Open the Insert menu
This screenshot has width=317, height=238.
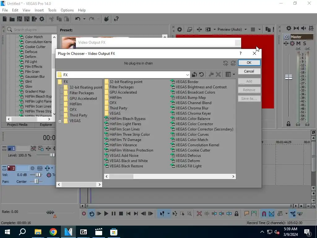tap(39, 10)
